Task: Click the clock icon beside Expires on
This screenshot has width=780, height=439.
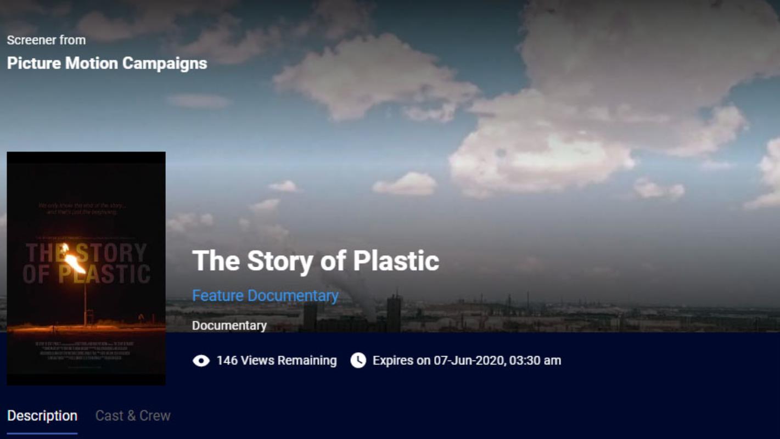Action: point(358,361)
